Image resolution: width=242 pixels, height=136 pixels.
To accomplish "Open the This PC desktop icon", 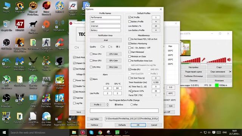I will [x=6, y=7].
